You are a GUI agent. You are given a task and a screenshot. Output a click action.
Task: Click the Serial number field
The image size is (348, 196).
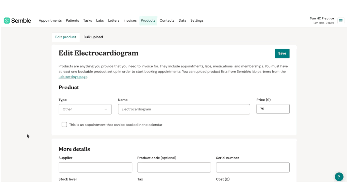pyautogui.click(x=253, y=167)
